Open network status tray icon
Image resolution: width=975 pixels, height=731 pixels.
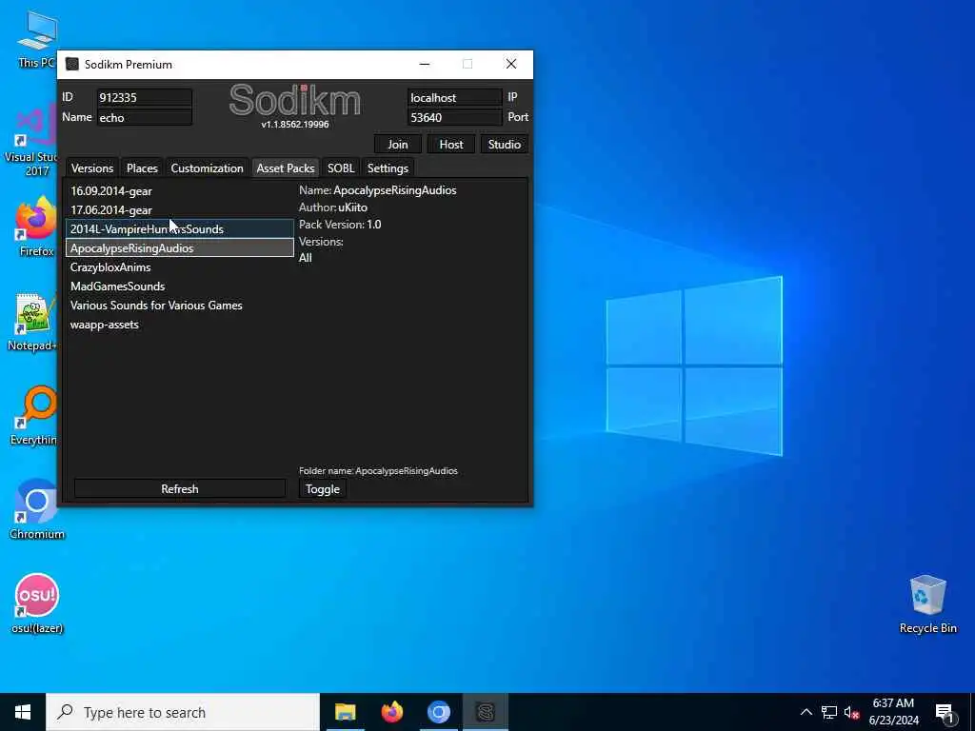[x=829, y=712]
